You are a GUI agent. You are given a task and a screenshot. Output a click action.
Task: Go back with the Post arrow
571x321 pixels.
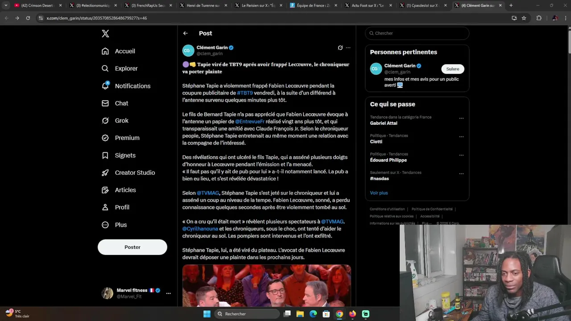coord(186,33)
